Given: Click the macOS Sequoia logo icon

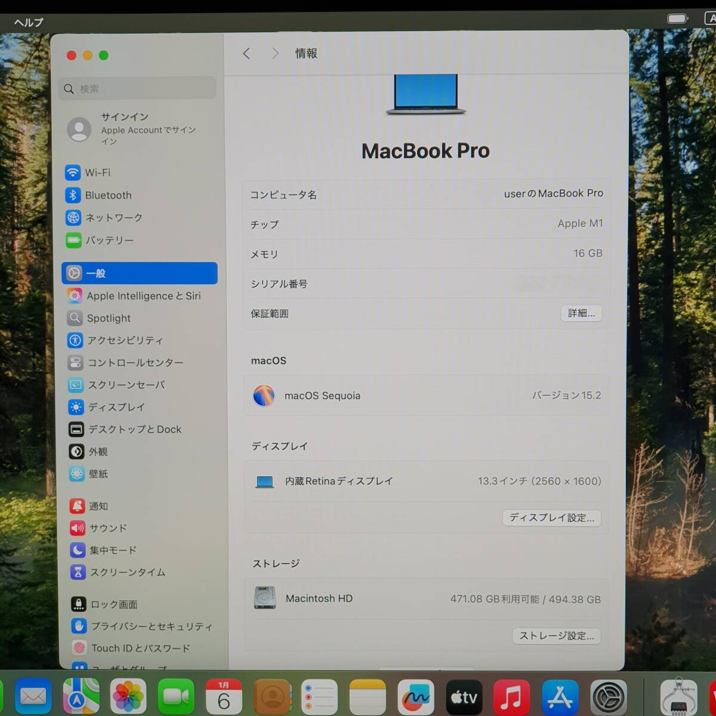Looking at the screenshot, I should click(264, 396).
